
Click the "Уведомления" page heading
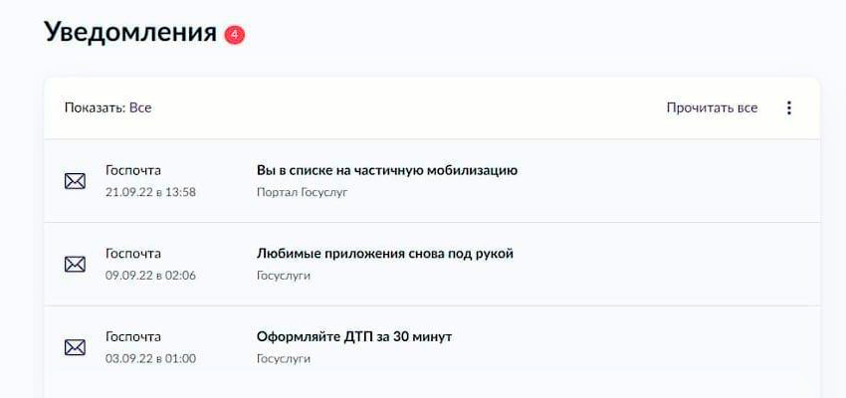[x=130, y=32]
